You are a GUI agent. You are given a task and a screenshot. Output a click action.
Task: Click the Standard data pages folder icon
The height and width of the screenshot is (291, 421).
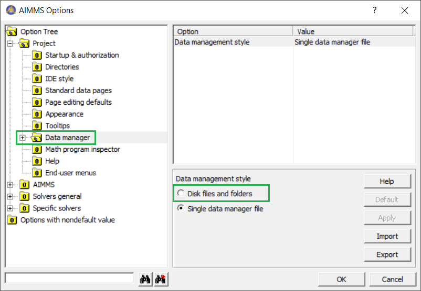[37, 91]
